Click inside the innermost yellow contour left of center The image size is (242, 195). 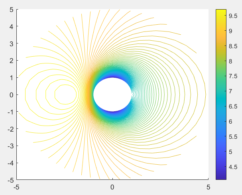pos(66,95)
